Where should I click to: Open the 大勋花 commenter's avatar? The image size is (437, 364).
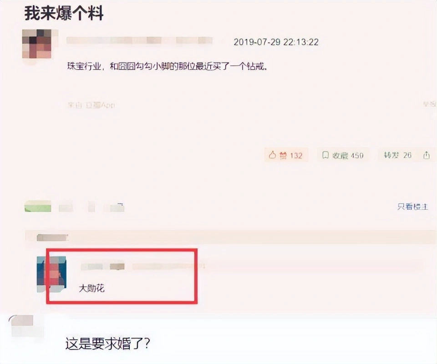51,274
